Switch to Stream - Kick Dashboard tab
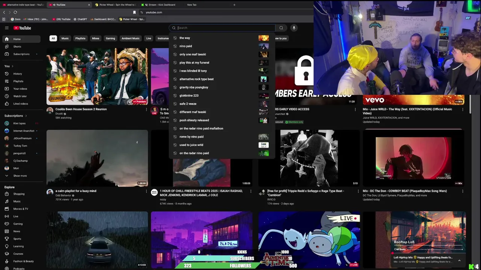The width and height of the screenshot is (481, 270). [161, 5]
